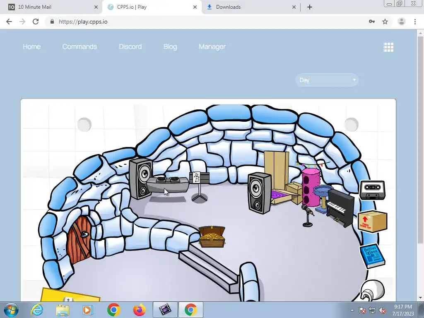Launch Firefox from the taskbar
Image resolution: width=424 pixels, height=318 pixels.
coord(139,310)
